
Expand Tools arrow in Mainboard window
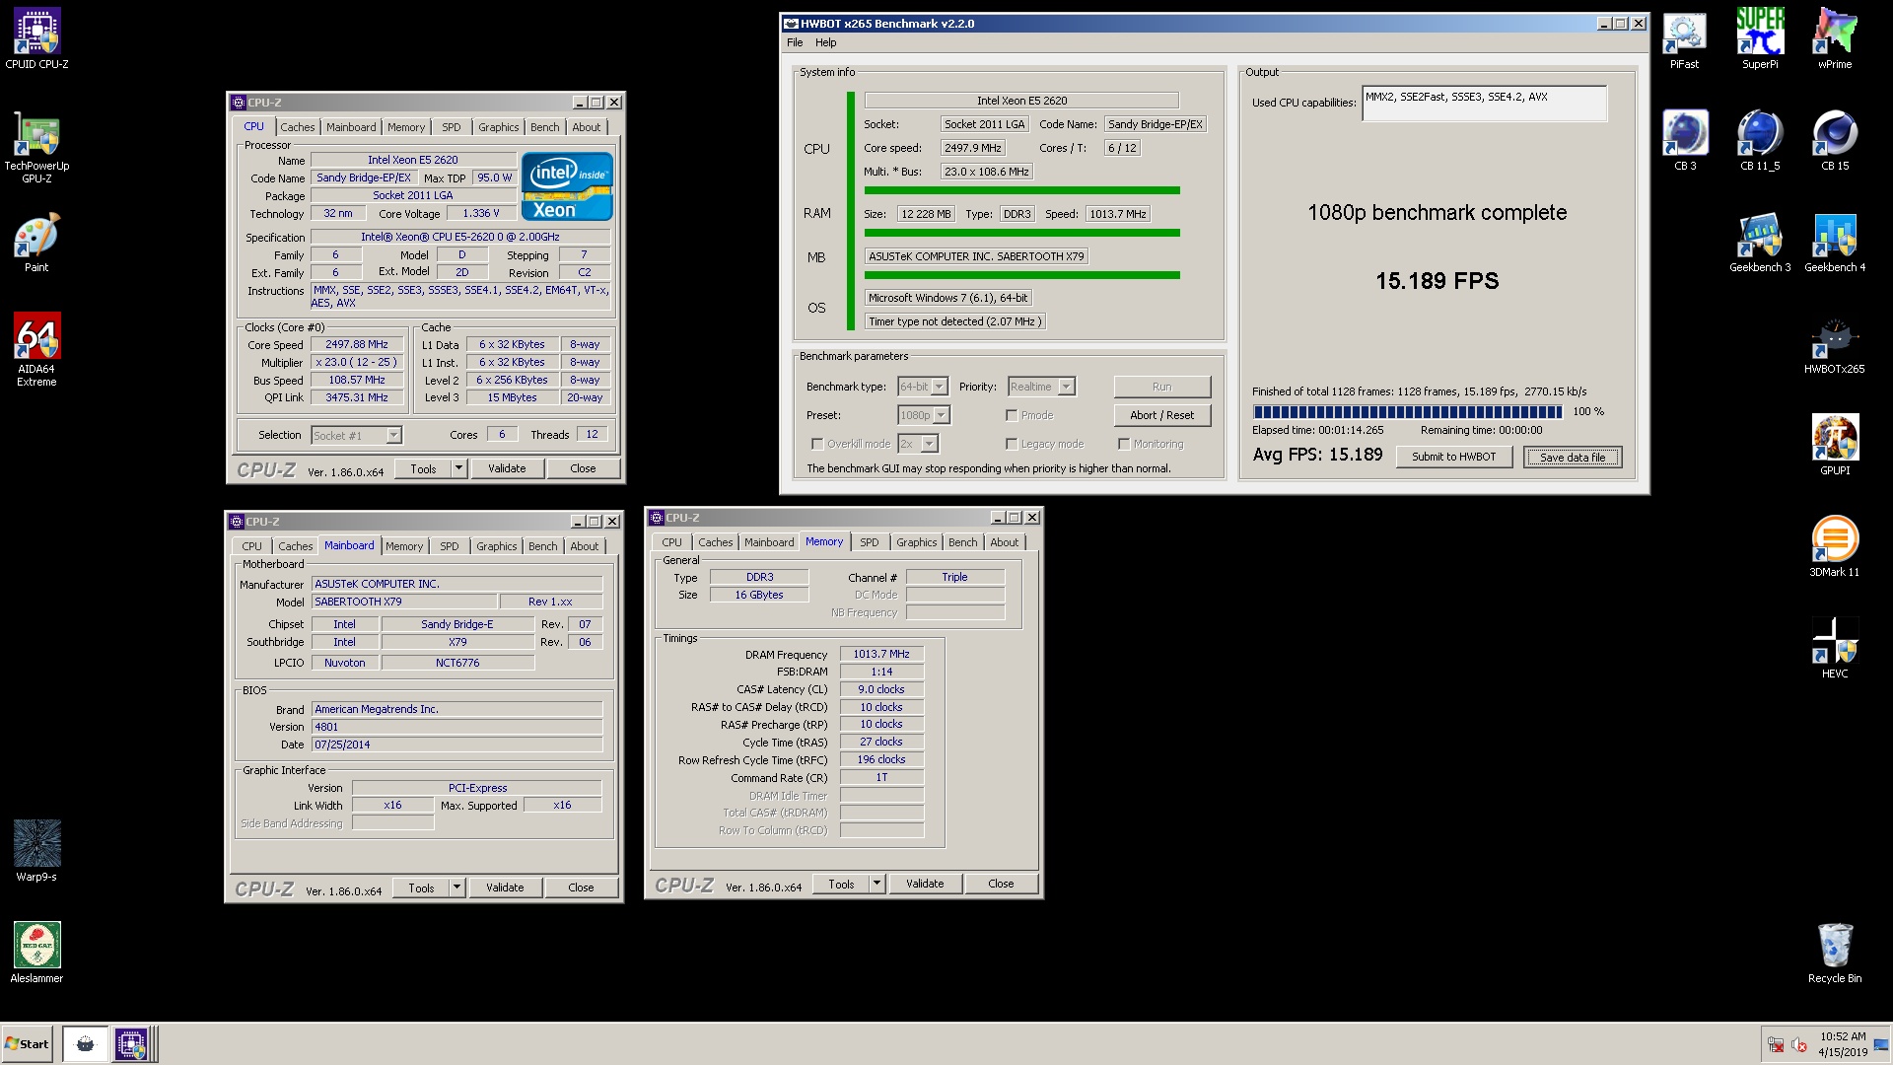(x=457, y=887)
